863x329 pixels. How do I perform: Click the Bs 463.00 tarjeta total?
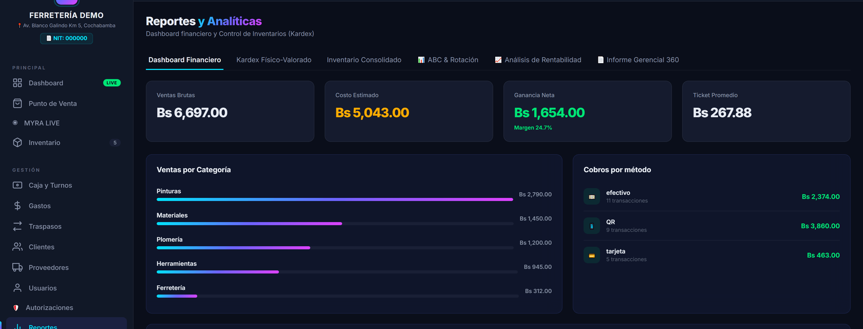823,255
